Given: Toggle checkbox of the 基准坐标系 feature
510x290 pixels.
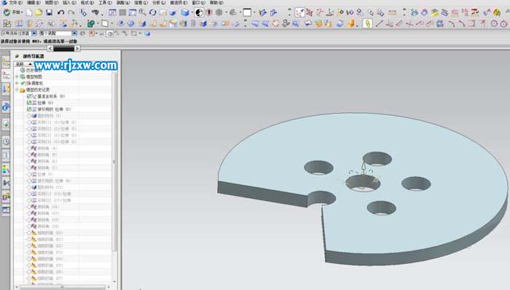Looking at the screenshot, I should (x=29, y=96).
